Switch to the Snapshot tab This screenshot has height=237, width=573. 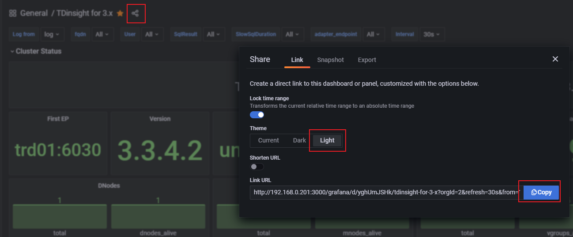coord(330,60)
